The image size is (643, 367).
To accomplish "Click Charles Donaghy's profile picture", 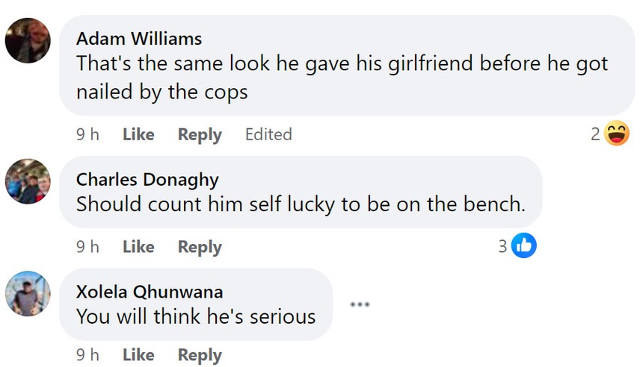I will 28,181.
